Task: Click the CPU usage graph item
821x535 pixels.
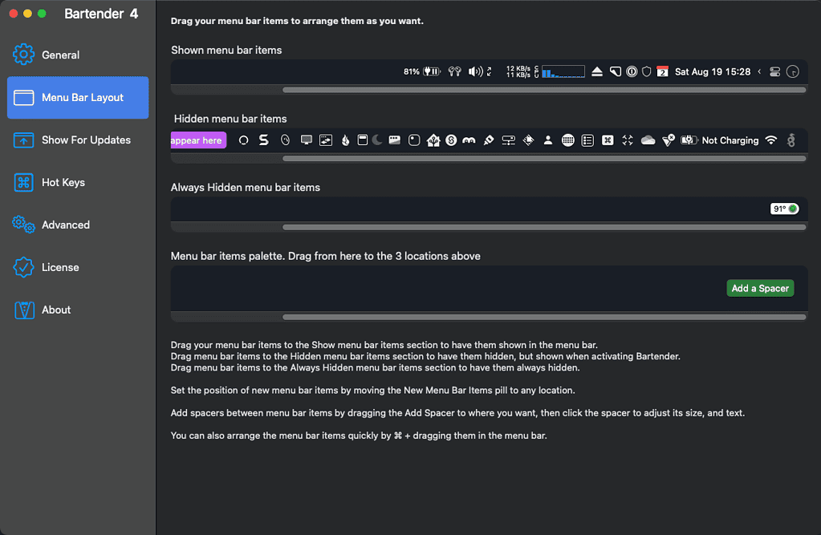Action: point(559,71)
